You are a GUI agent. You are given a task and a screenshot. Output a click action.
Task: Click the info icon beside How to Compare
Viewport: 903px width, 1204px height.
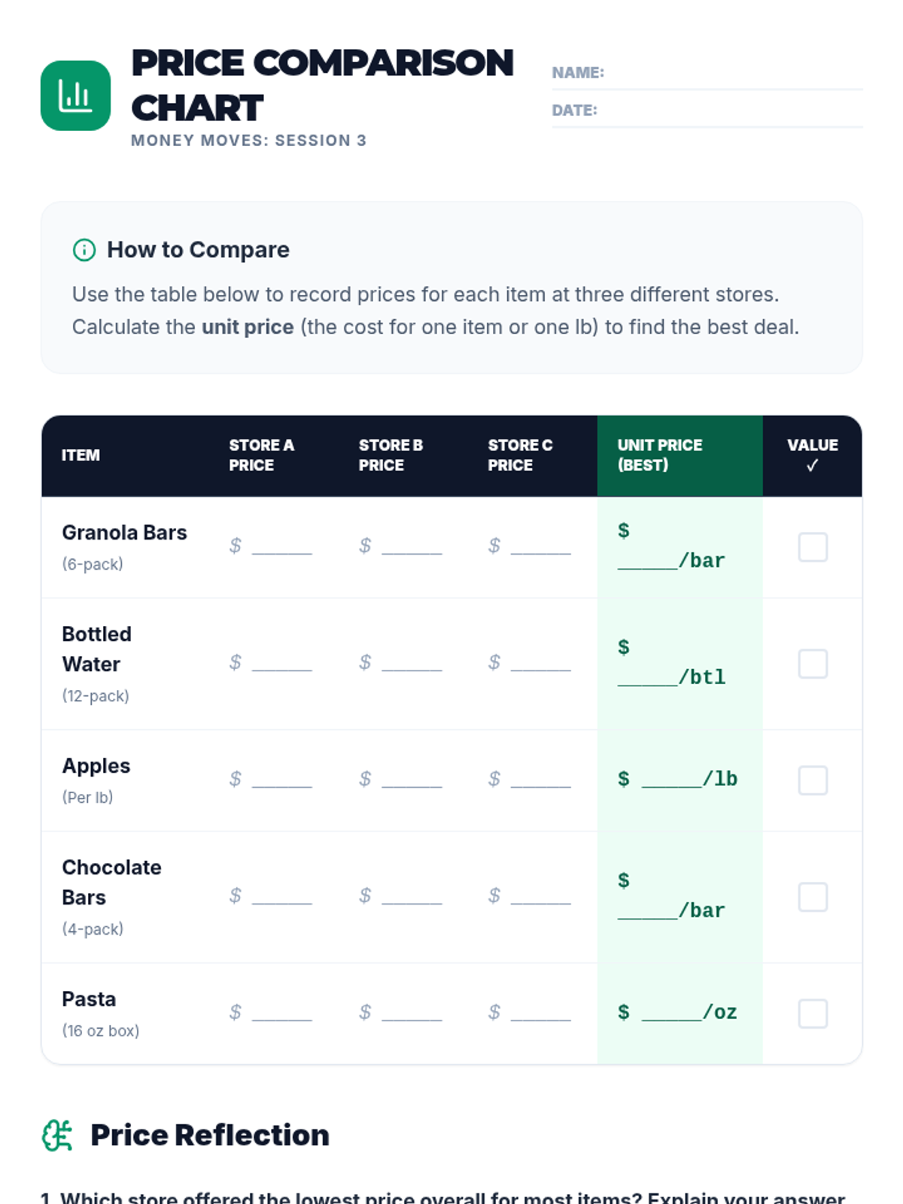point(84,250)
